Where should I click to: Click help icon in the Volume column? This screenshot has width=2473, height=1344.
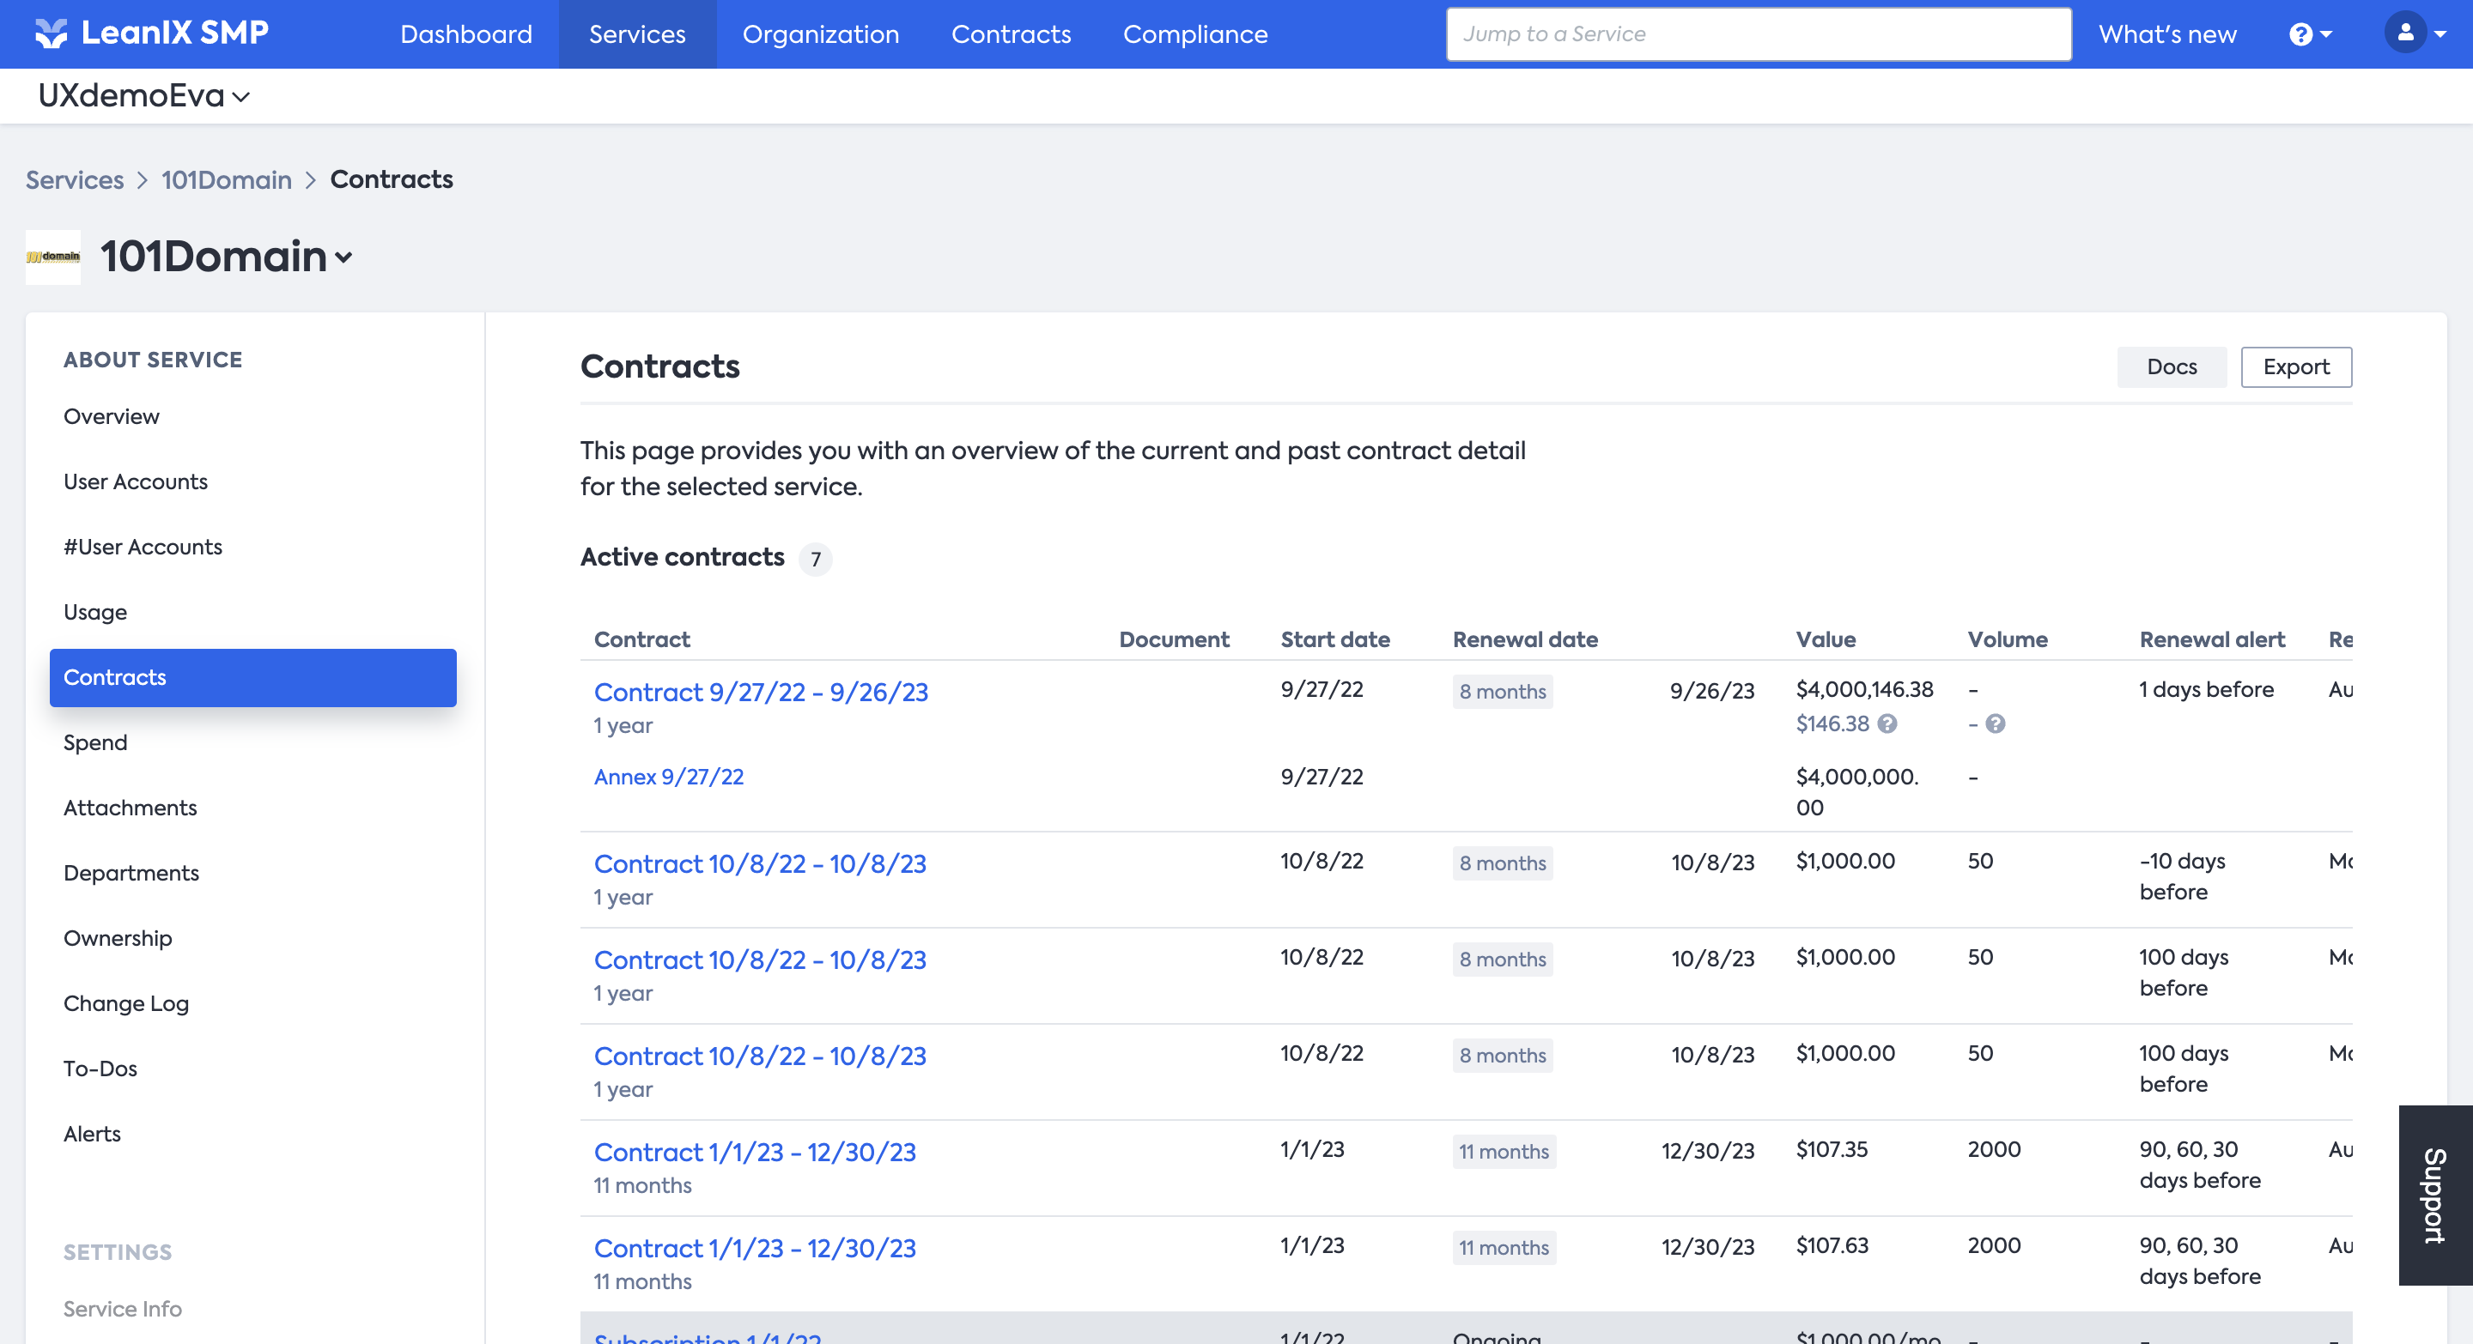pos(1995,724)
